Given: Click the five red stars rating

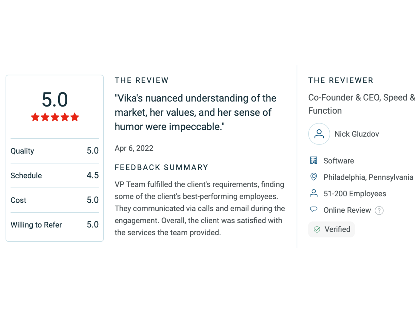Looking at the screenshot, I should coord(55,117).
